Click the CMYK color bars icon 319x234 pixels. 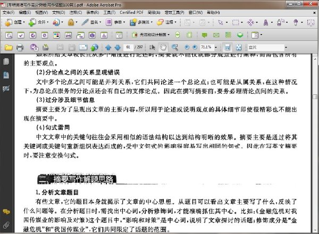pyautogui.click(x=56, y=35)
